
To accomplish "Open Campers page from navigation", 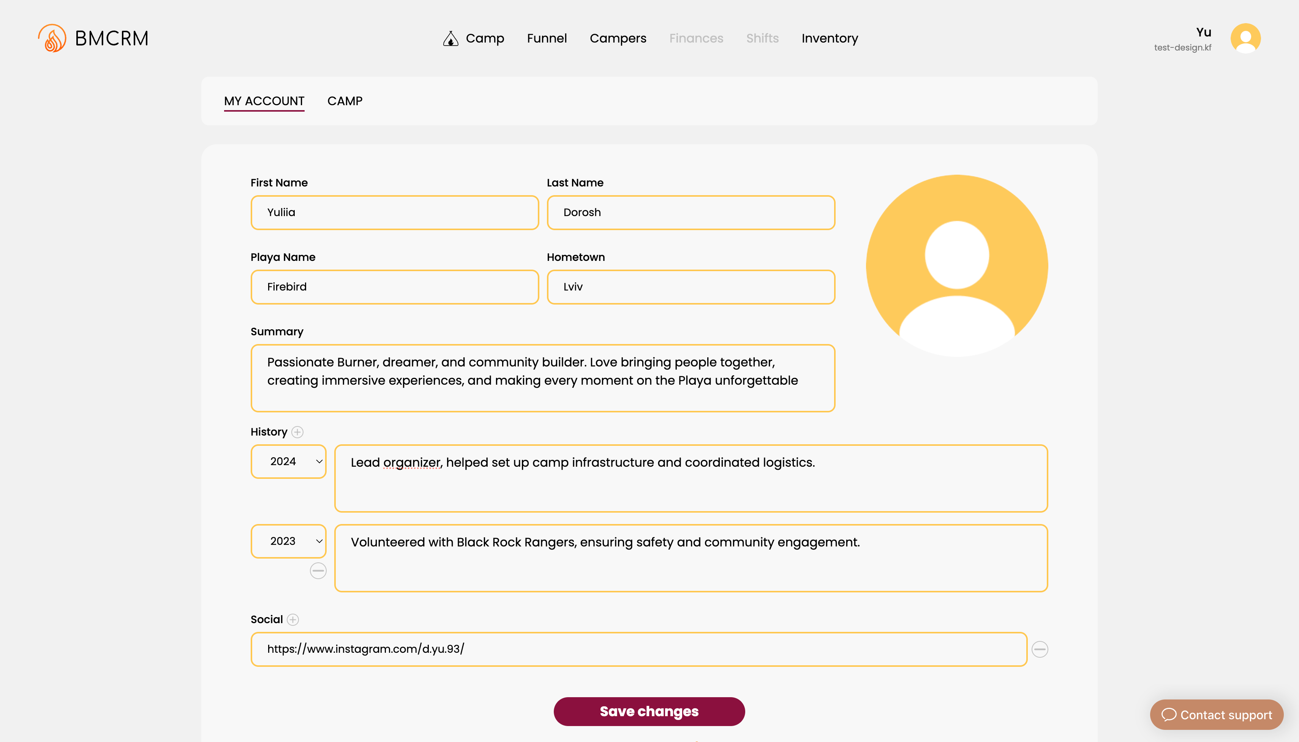I will 618,38.
